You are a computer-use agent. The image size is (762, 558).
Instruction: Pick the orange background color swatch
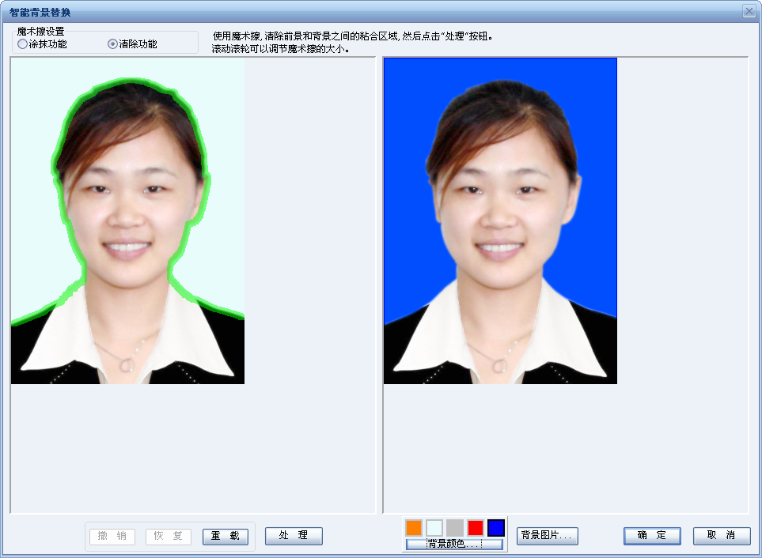[414, 527]
